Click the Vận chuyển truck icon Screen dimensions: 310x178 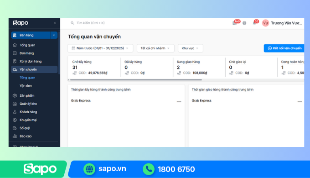(x=15, y=69)
